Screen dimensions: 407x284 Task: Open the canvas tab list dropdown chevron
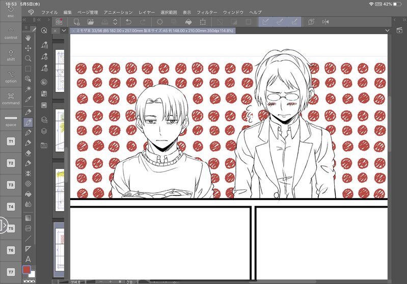(387, 31)
